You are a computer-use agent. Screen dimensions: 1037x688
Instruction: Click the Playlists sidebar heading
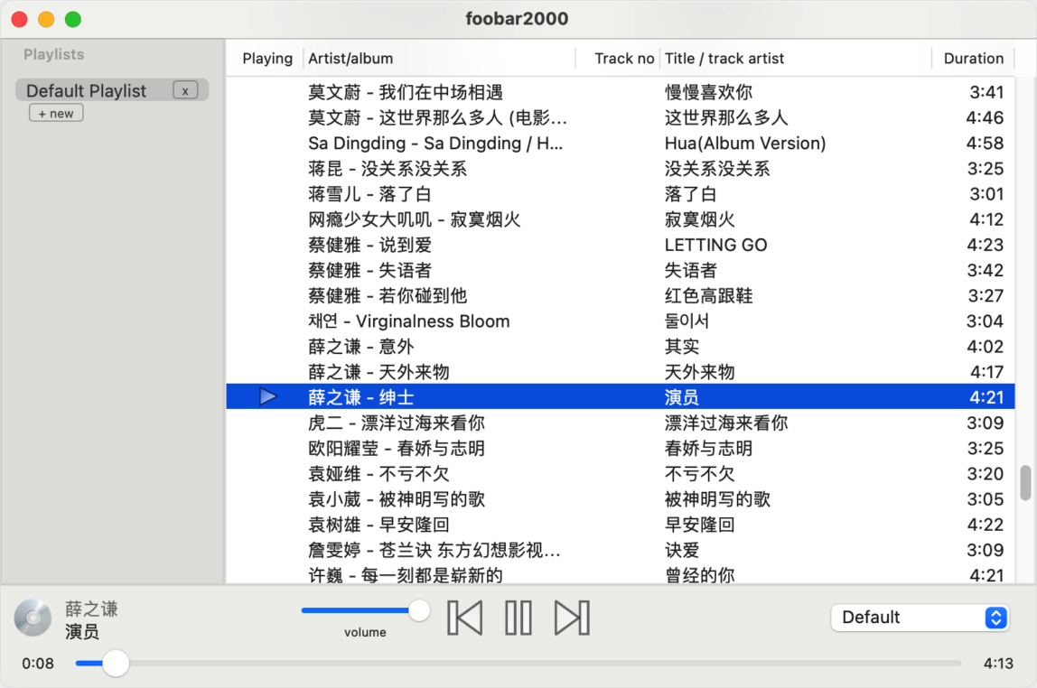coord(53,54)
